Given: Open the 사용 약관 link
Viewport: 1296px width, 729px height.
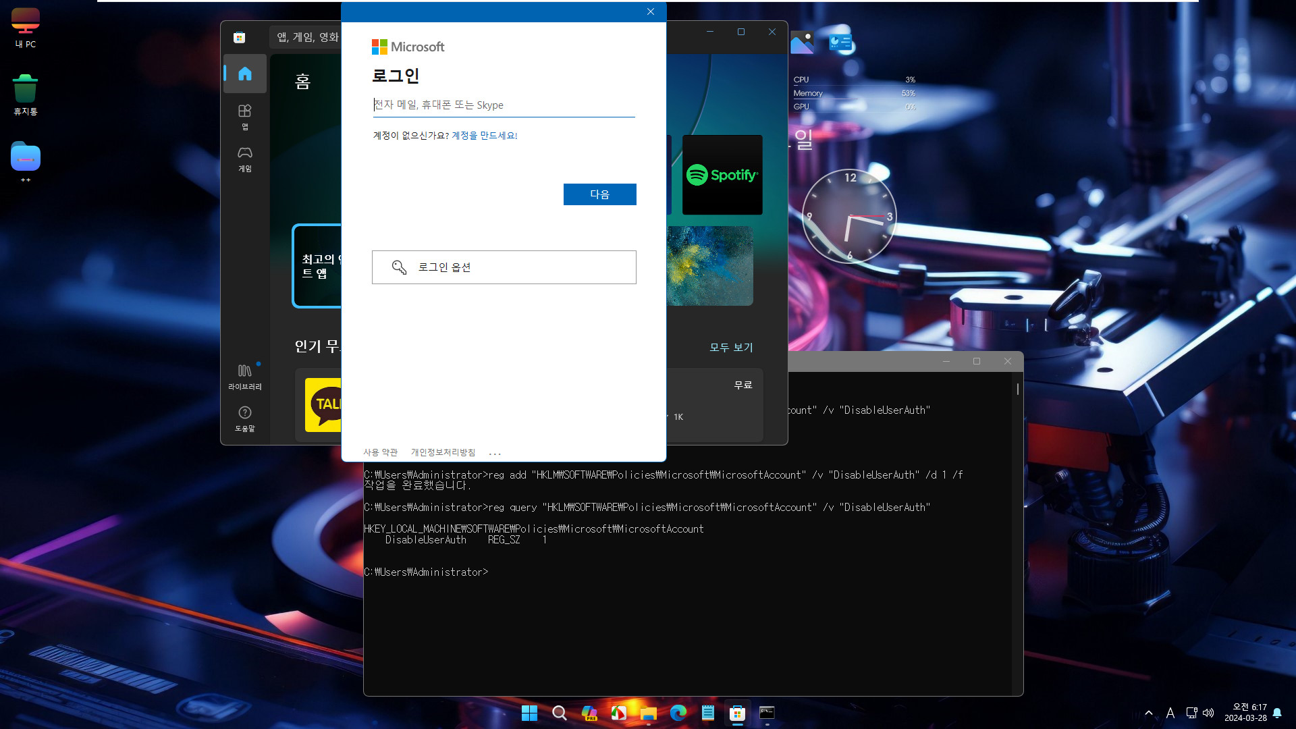Looking at the screenshot, I should click(380, 452).
